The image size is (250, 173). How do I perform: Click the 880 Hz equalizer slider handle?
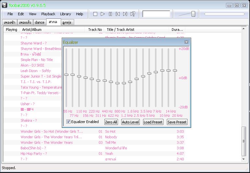pos(117,83)
